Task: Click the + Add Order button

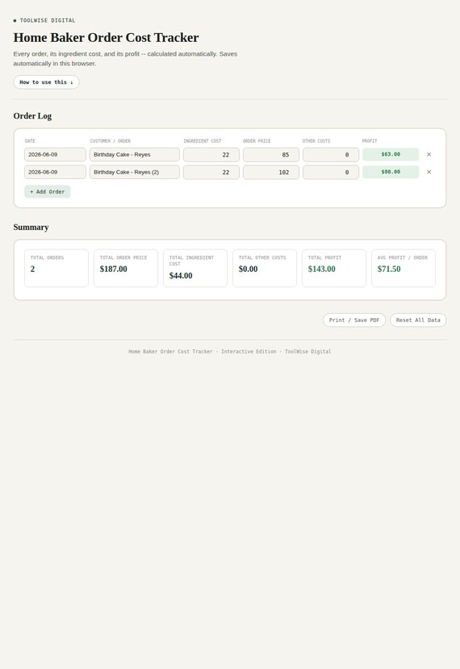Action: (x=48, y=191)
